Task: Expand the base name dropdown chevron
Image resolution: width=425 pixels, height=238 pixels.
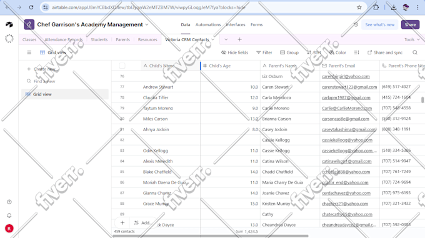Action: click(147, 24)
